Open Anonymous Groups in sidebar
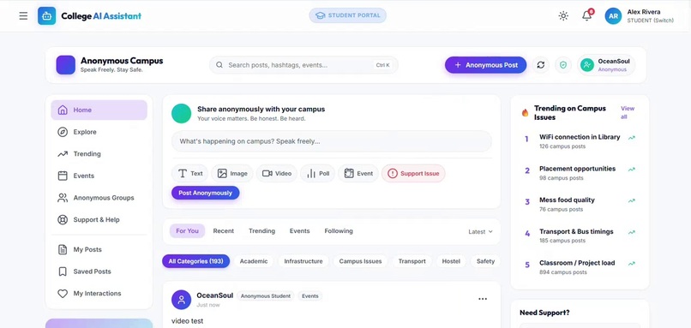The width and height of the screenshot is (691, 328). [99, 198]
